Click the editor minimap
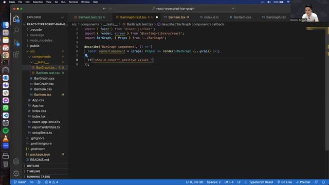The height and width of the screenshot is (185, 329). (316, 29)
